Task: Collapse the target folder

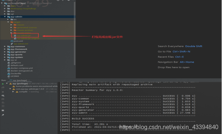Action: pyautogui.click(x=8, y=22)
